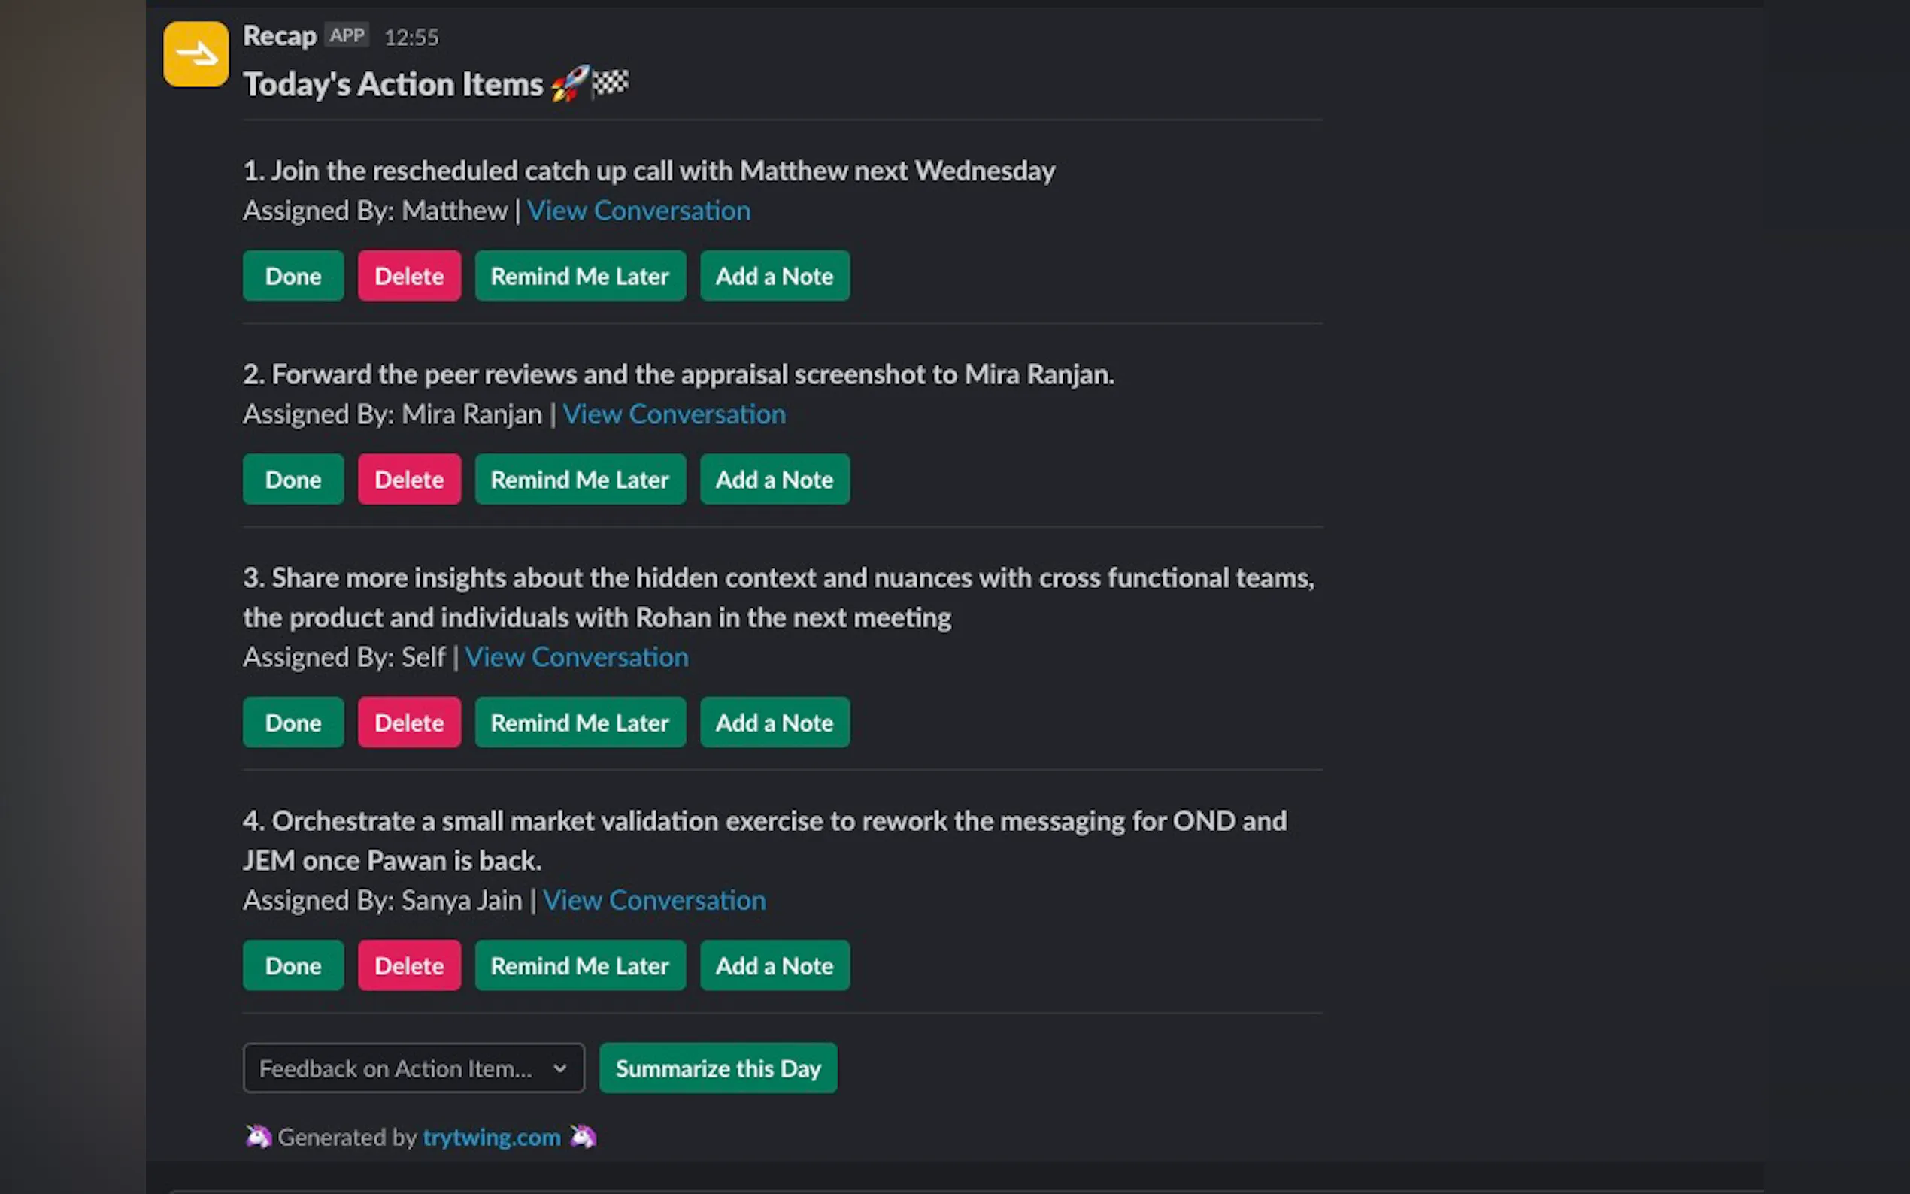View Conversation for the Self-assigned item

[577, 658]
